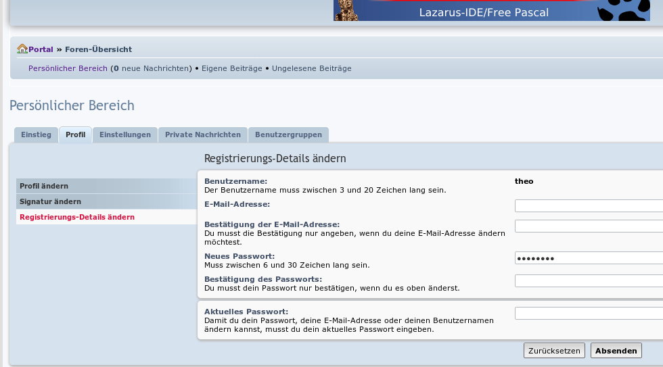Image resolution: width=663 pixels, height=367 pixels.
Task: Open the Lazarus-IDE/Free Pascal banner
Action: [x=483, y=11]
